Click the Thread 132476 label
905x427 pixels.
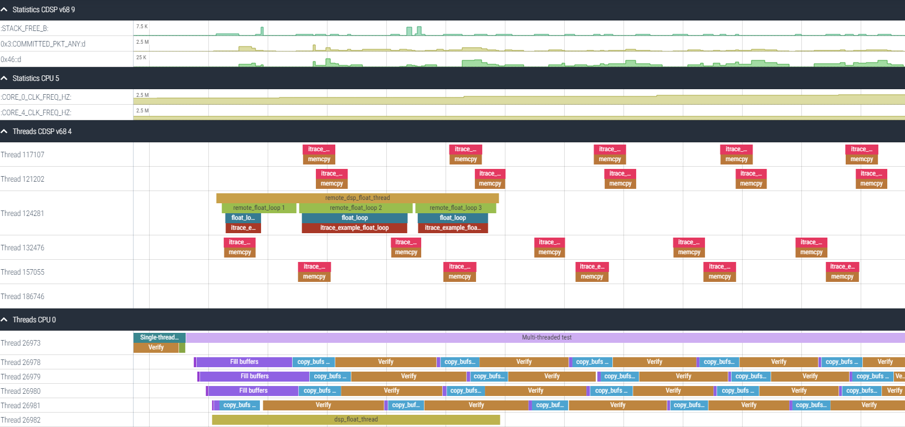[x=22, y=248]
